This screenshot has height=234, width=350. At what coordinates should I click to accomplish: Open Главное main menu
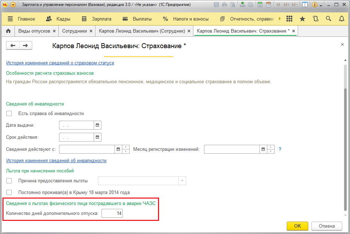(x=22, y=19)
